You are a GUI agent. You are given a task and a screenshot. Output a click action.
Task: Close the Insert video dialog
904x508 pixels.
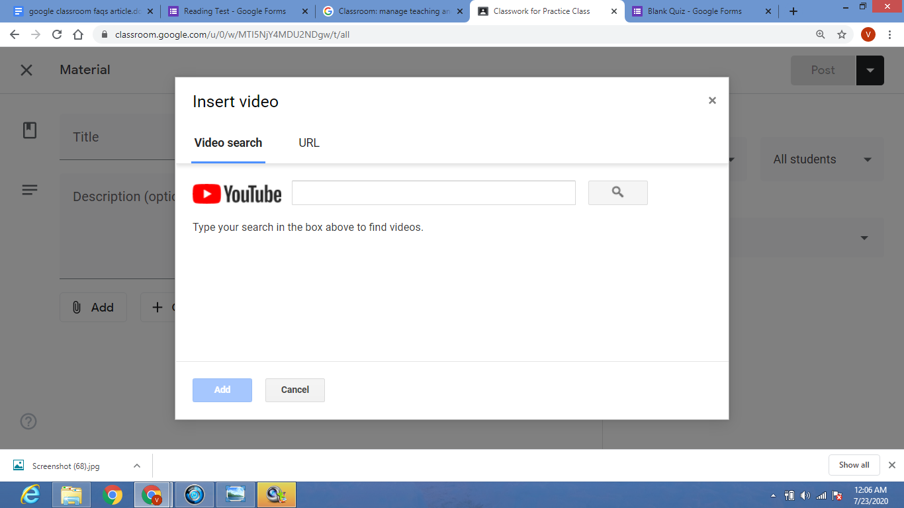pyautogui.click(x=712, y=101)
